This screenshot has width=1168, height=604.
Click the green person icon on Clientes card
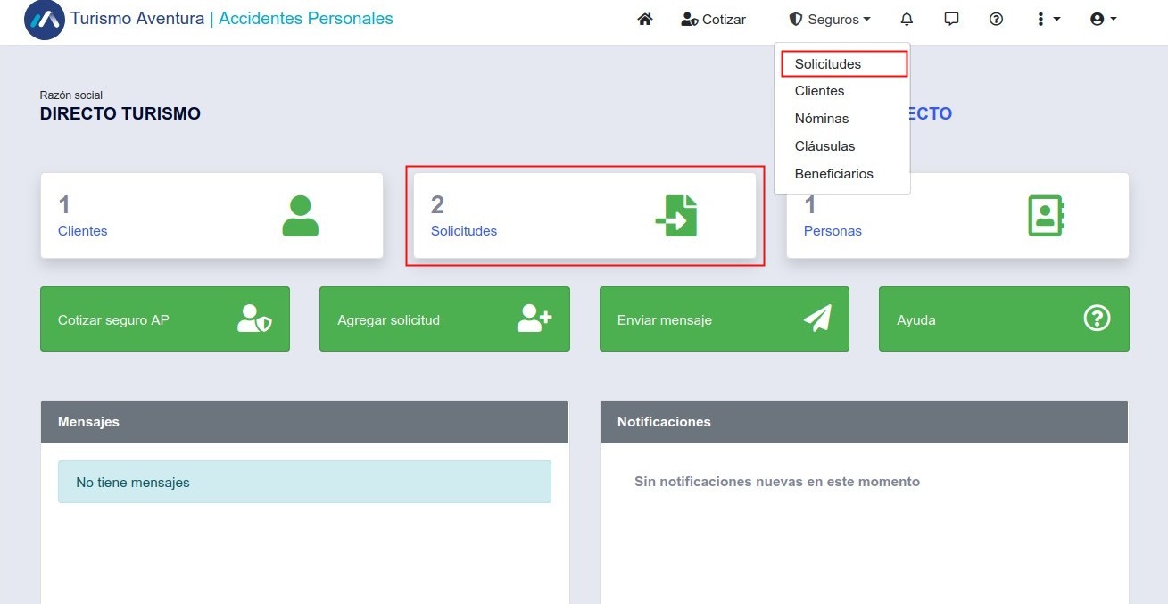tap(300, 216)
